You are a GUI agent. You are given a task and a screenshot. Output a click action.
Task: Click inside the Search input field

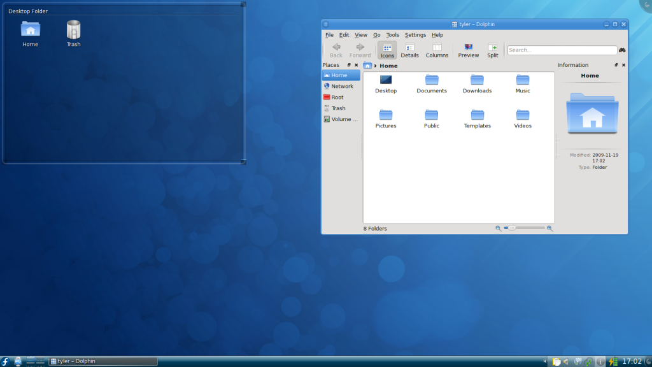562,50
